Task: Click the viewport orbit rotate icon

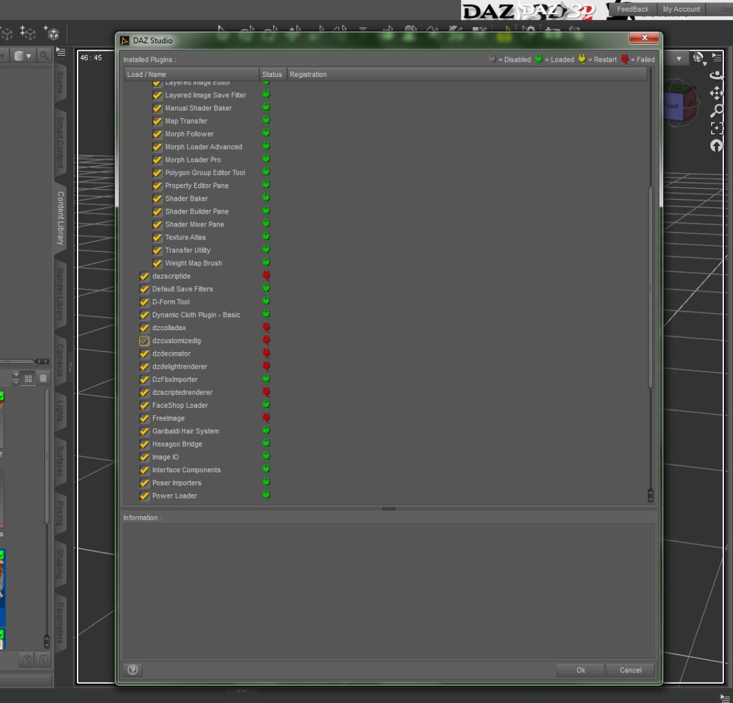Action: [717, 76]
